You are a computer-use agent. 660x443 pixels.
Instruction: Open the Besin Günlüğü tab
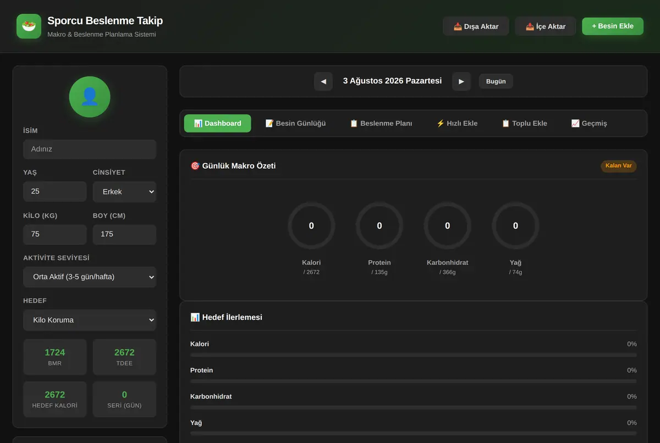pyautogui.click(x=295, y=123)
